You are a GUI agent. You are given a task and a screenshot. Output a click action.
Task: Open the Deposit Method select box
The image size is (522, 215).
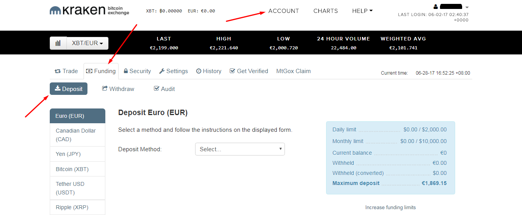(x=240, y=149)
